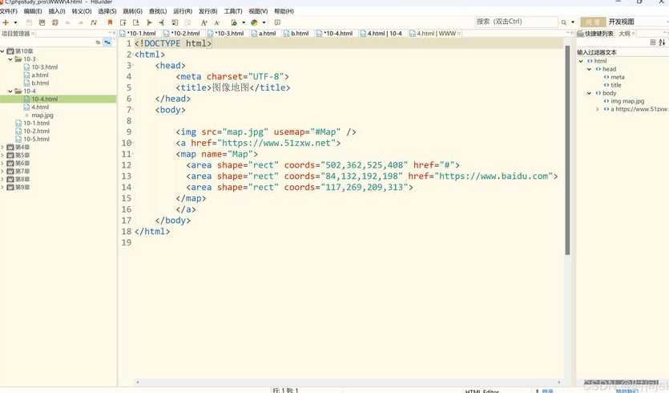Open the arrow beside the New plus icon
Screen dimensions: 669x393
click(15, 22)
